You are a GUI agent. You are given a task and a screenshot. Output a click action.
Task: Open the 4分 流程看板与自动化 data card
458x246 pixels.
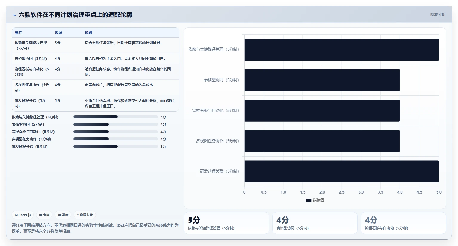(x=403, y=223)
